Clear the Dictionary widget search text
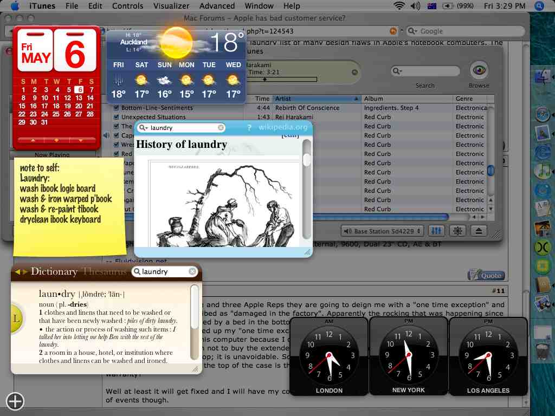Screen dimensions: 555x416 click(x=192, y=271)
